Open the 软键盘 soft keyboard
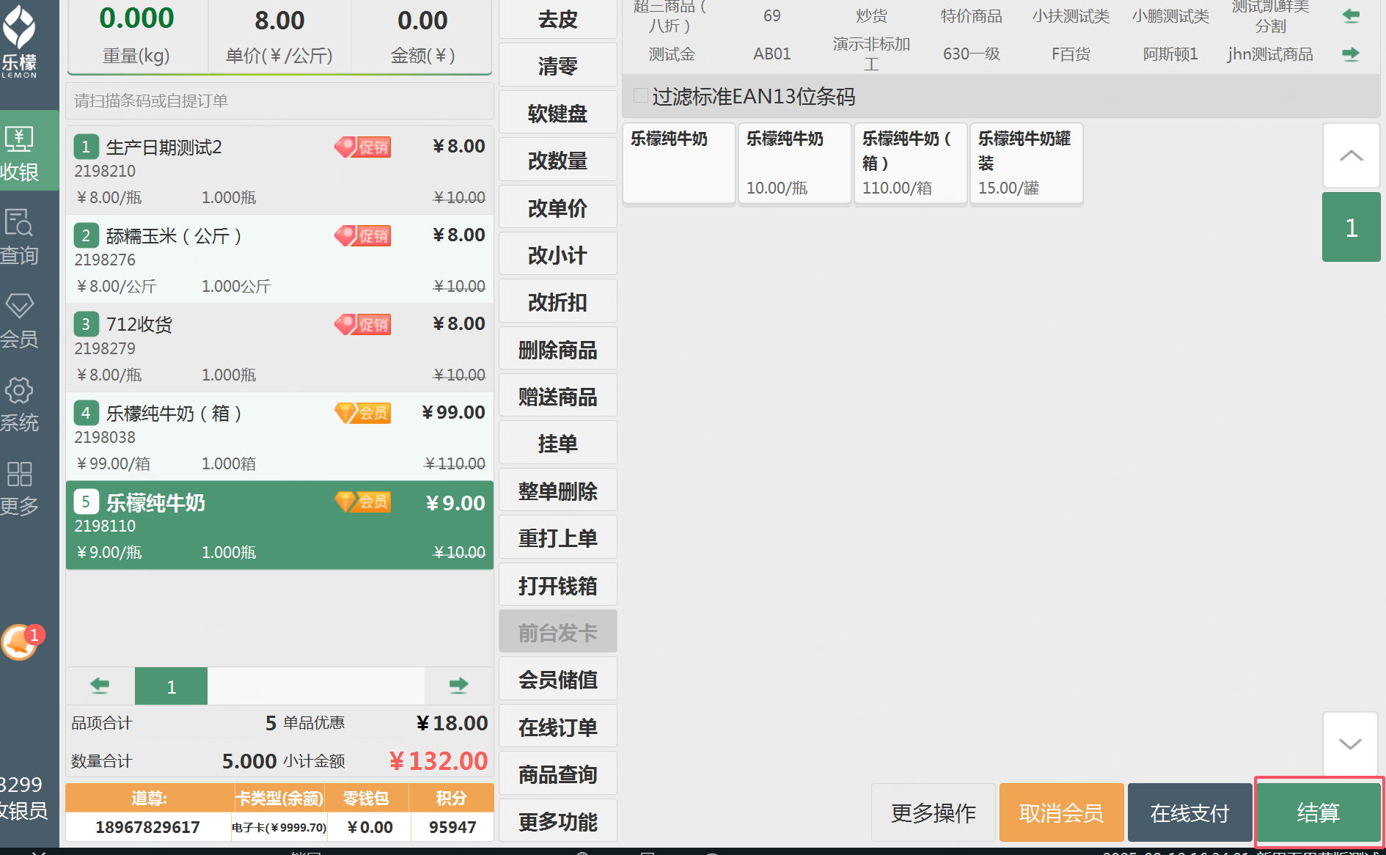 tap(558, 114)
